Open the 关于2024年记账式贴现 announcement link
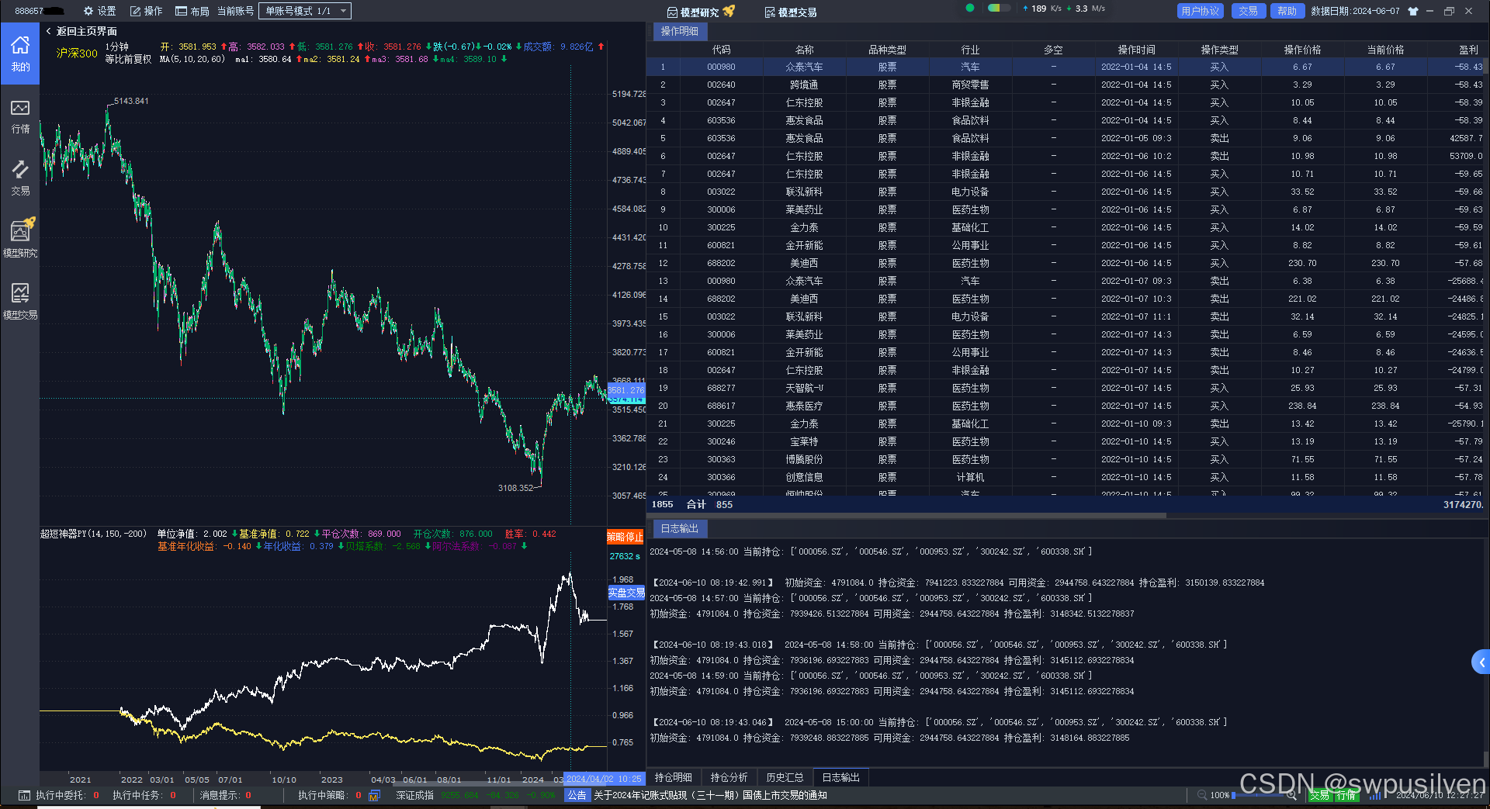1490x809 pixels. point(710,795)
